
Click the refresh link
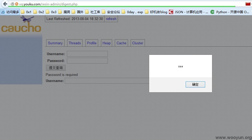111,19
